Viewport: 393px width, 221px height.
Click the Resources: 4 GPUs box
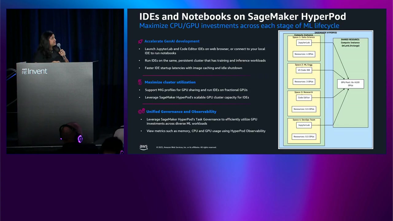(x=304, y=54)
